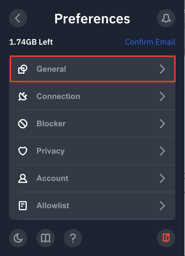The image size is (185, 256).
Task: Open help via question mark button
Action: 73,238
